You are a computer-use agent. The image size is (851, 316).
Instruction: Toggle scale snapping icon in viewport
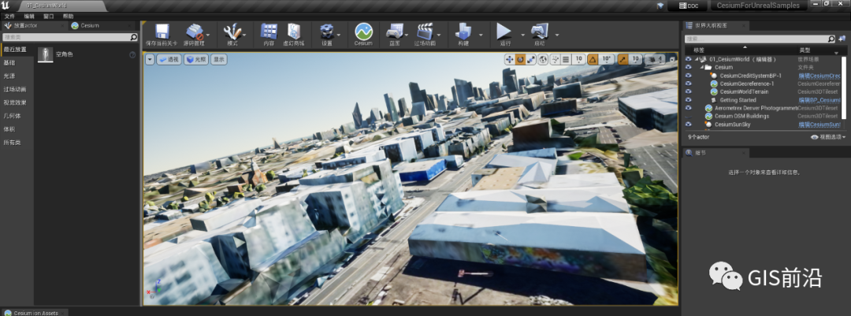(x=622, y=60)
